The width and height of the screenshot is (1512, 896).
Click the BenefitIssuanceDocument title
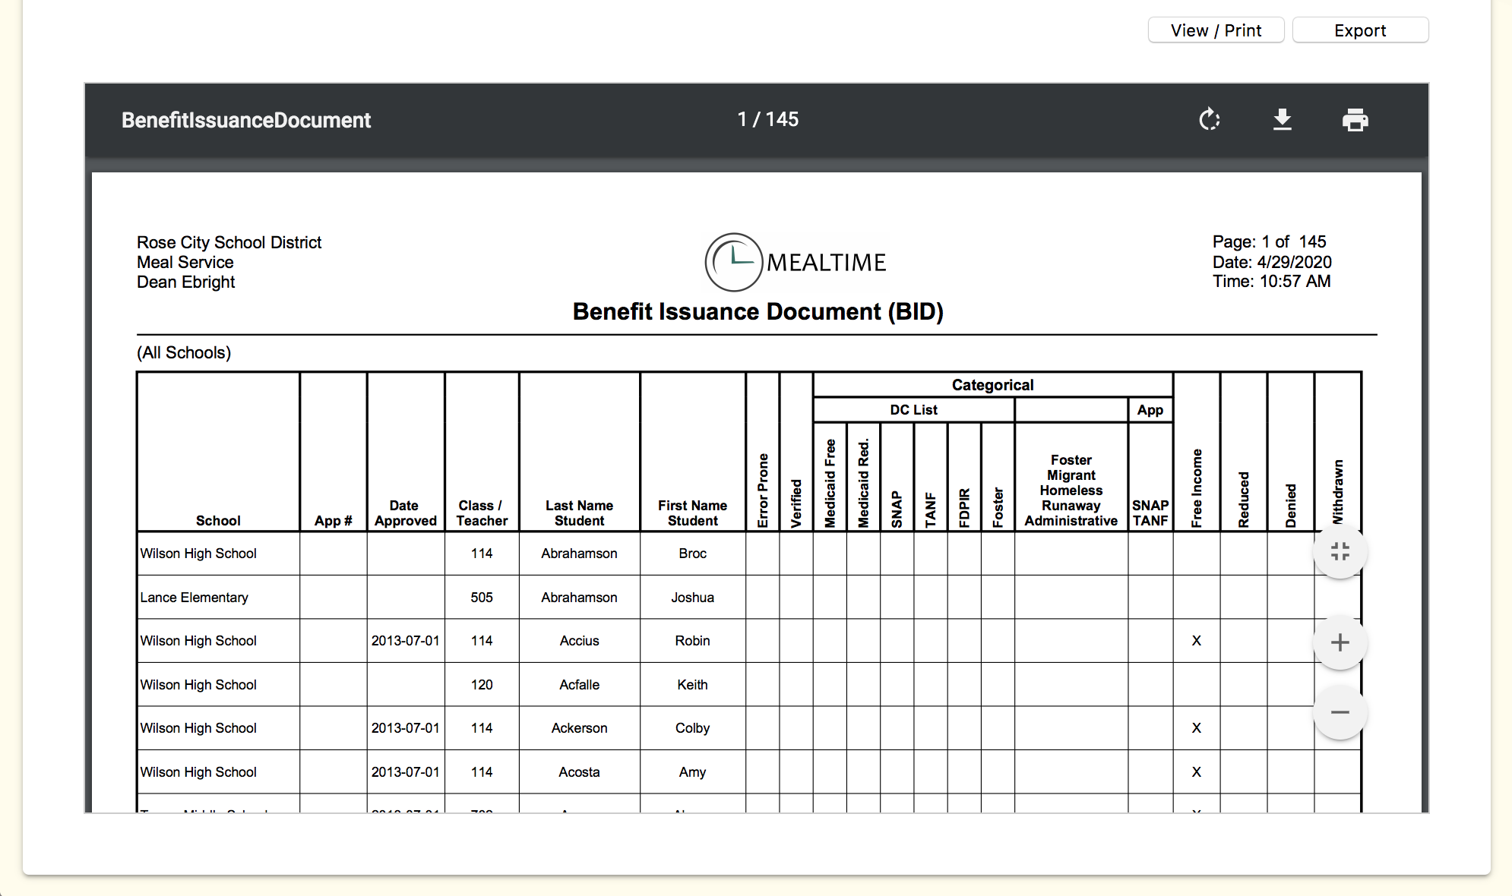[246, 120]
